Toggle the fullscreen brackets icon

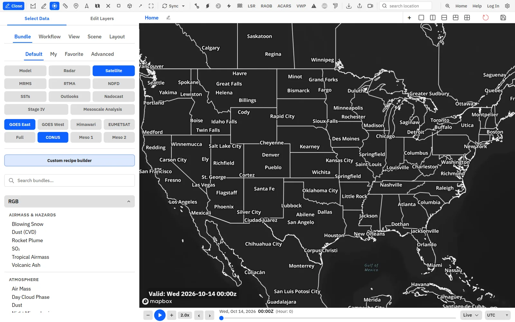pyautogui.click(x=151, y=6)
